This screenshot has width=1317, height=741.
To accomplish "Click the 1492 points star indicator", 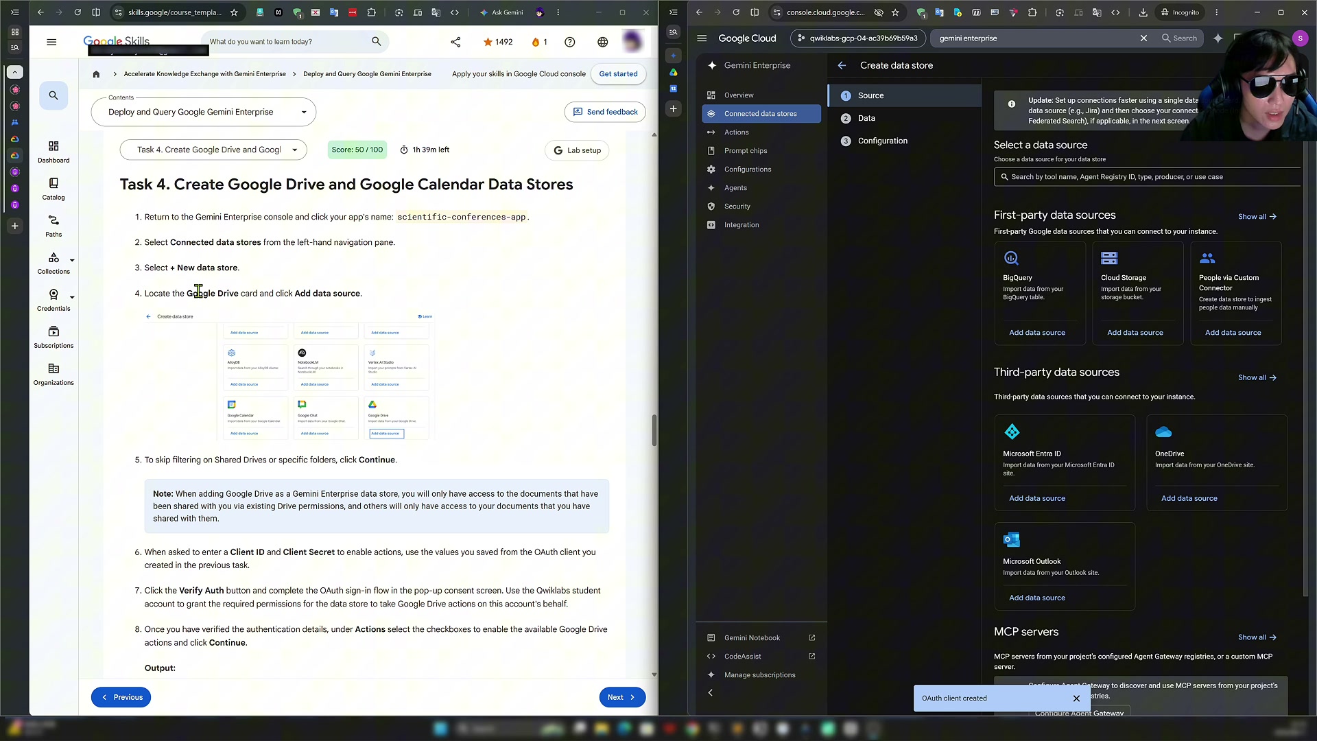I will pyautogui.click(x=498, y=42).
